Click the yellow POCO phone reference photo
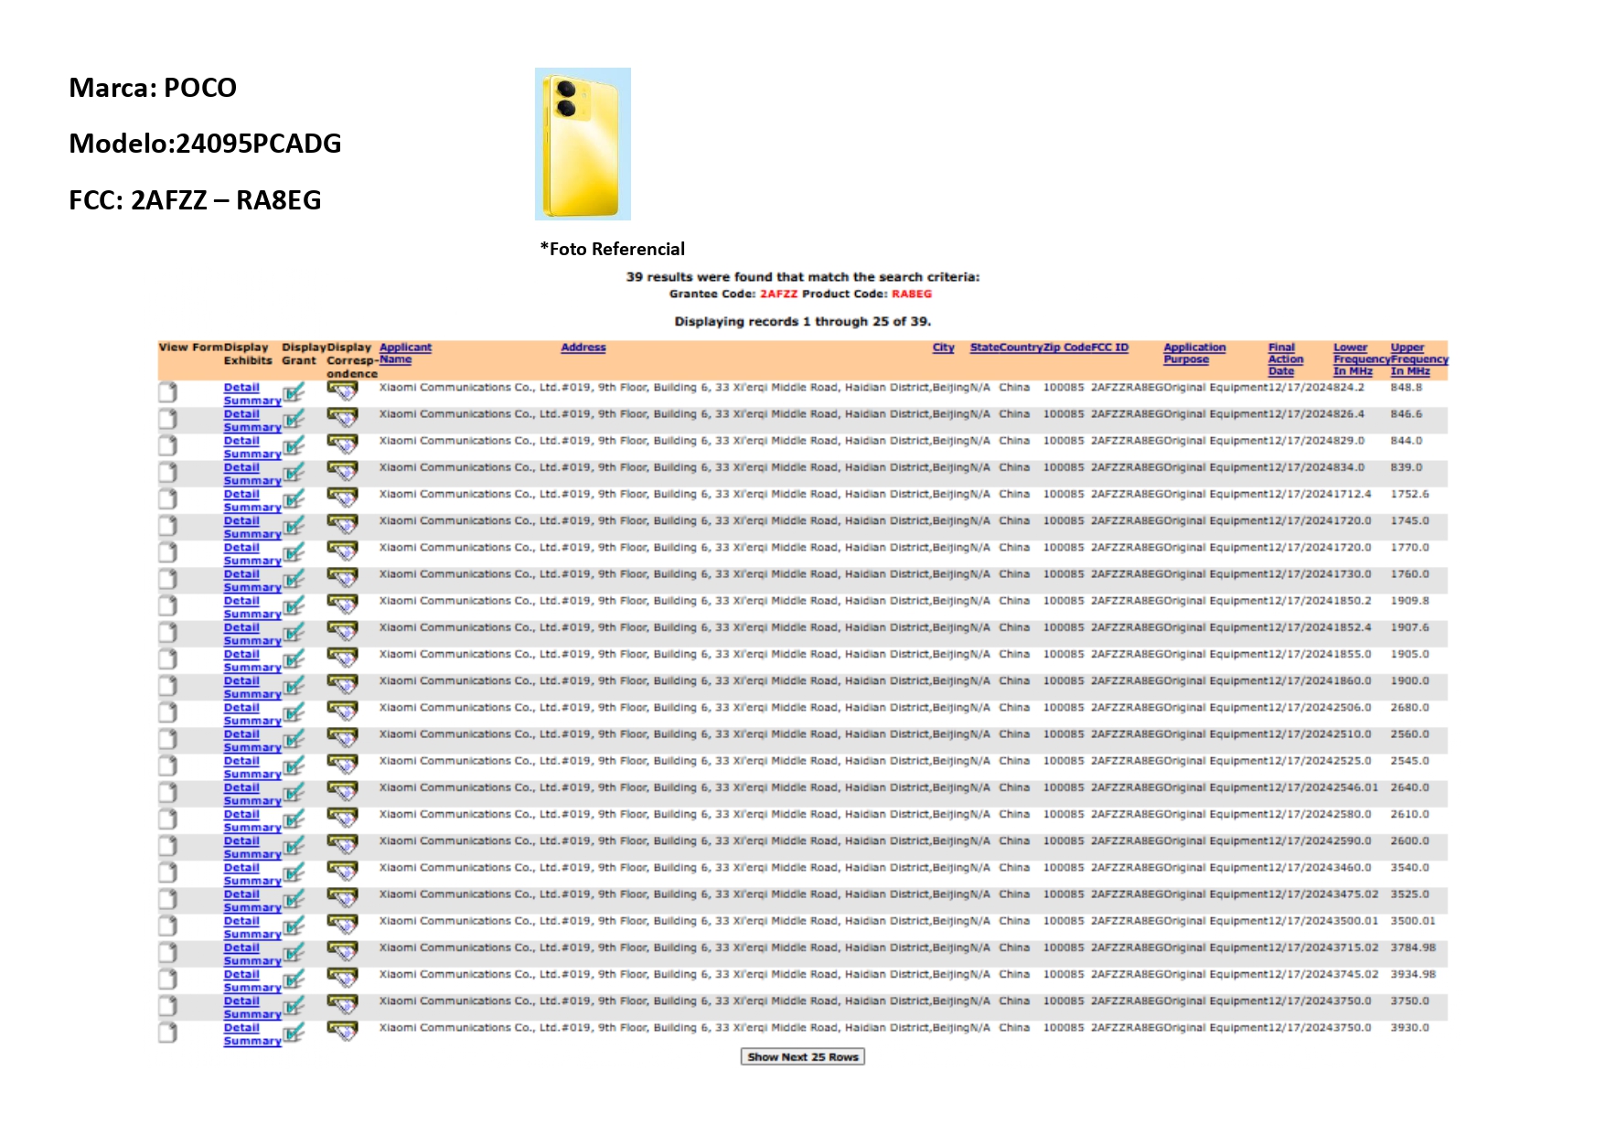1605x1135 pixels. tap(583, 144)
